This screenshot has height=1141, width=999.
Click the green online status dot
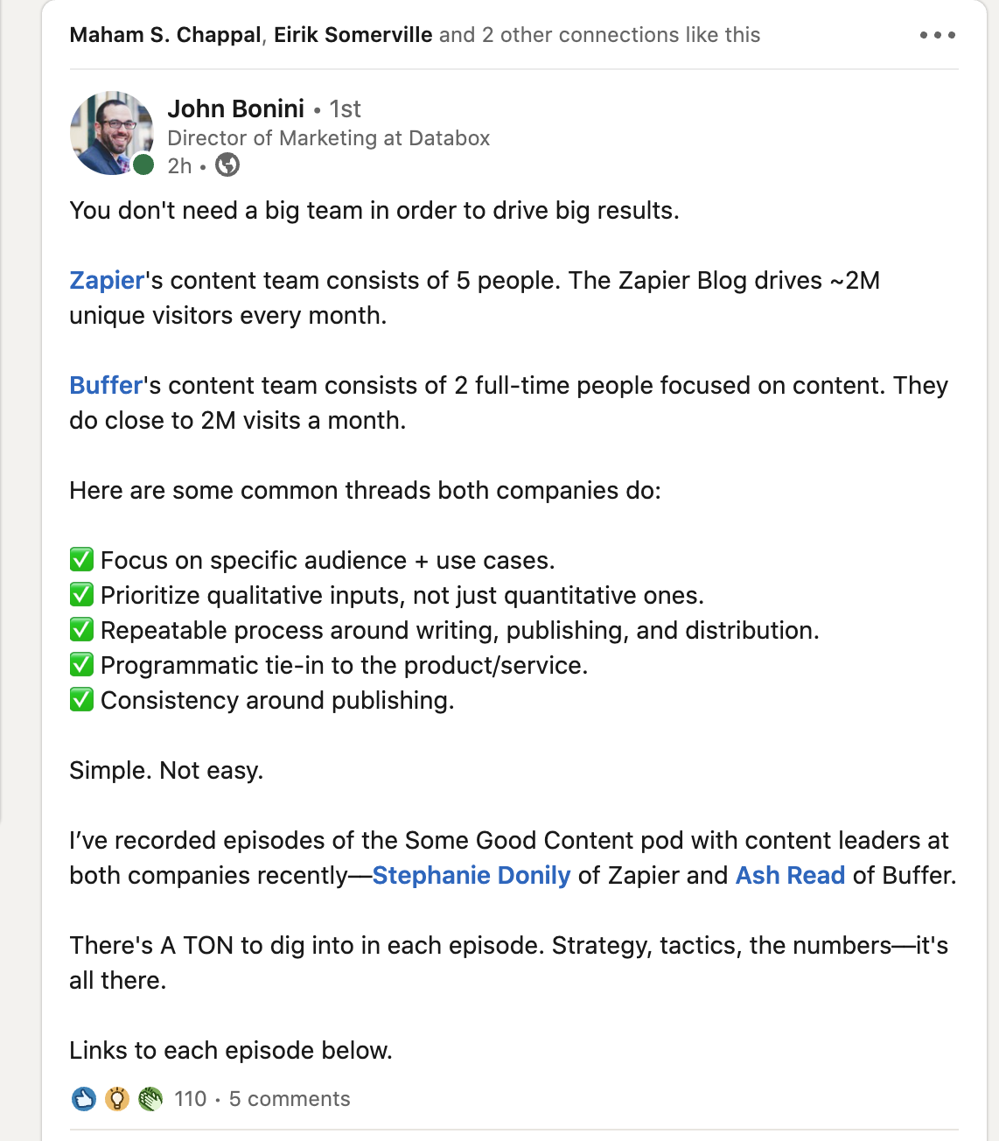pos(143,164)
